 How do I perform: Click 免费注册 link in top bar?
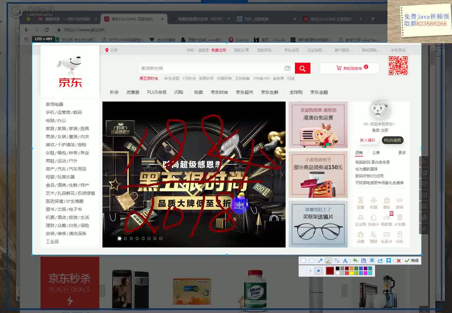[219, 50]
